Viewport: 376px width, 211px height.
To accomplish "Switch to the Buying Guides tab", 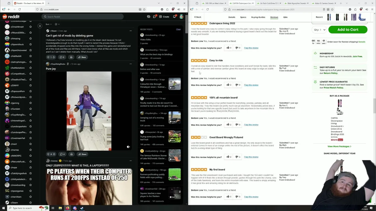I will click(258, 17).
